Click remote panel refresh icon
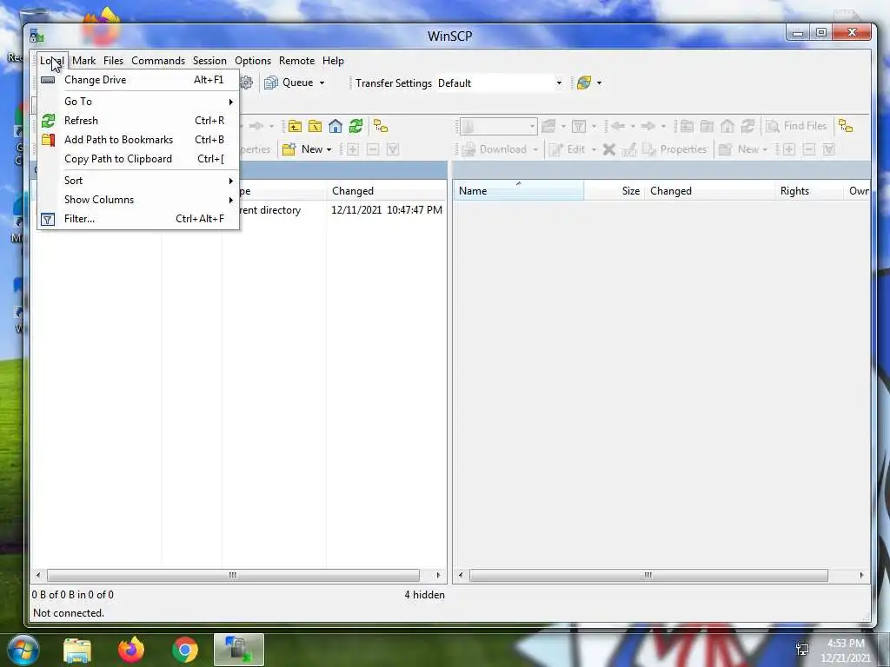This screenshot has height=667, width=890. [x=748, y=127]
